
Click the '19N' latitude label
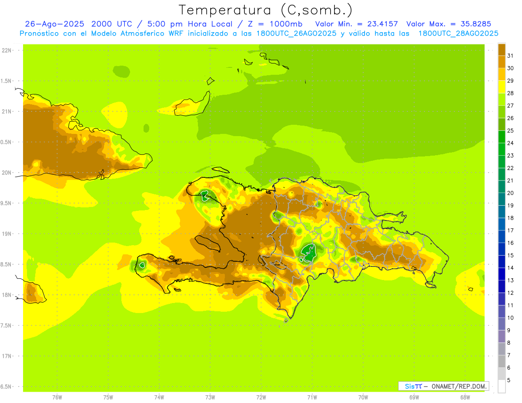pyautogui.click(x=7, y=234)
